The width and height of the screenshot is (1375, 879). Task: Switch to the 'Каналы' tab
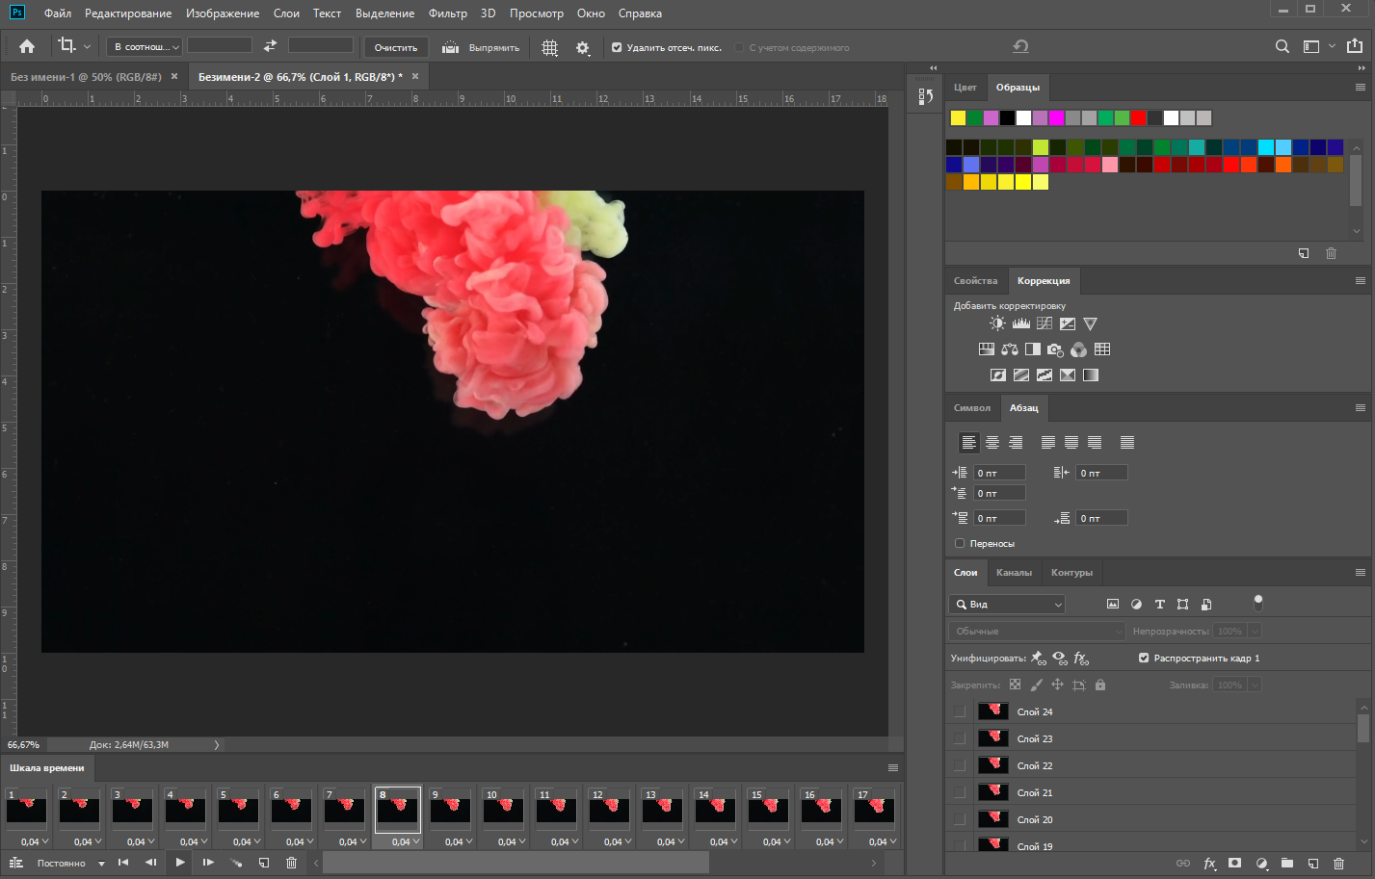[x=1014, y=572]
